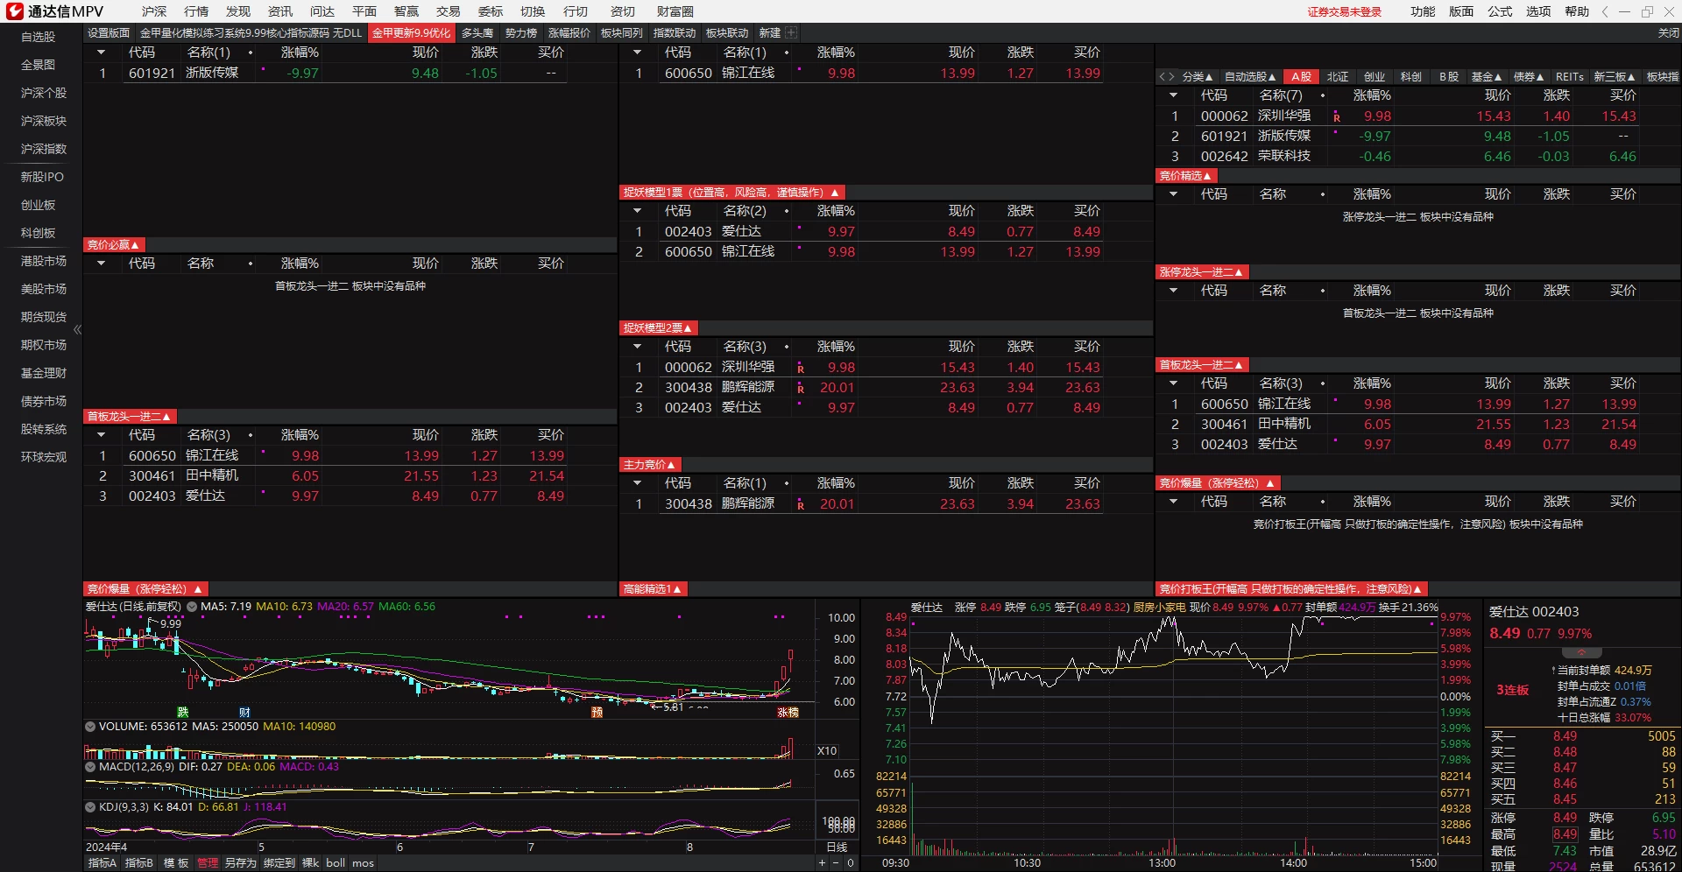Open 港股市场 in the left sidebar
Screen dimensions: 1682x872
(44, 261)
